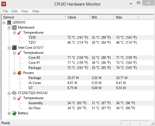Collapse the LENOVO root node
Viewport: 155px width, 126px height.
click(x=4, y=23)
